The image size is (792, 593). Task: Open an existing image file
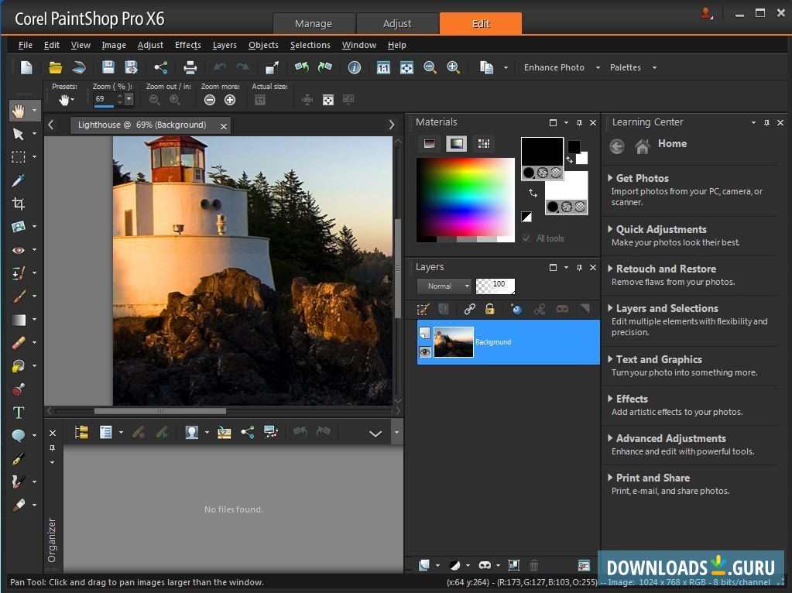[54, 67]
